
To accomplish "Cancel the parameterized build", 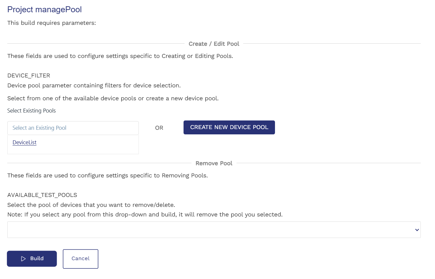I will (81, 259).
